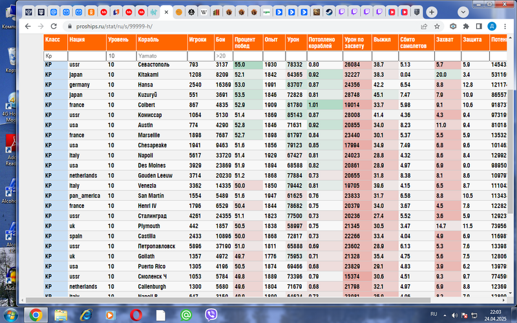This screenshot has width=517, height=323.
Task: Open the Chrome extensions puzzle icon
Action: click(x=466, y=26)
